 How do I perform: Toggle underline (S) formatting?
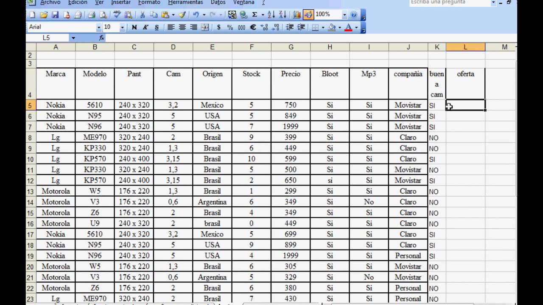(157, 27)
